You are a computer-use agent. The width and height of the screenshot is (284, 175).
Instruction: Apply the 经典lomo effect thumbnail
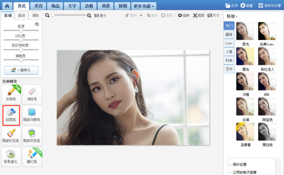267,31
